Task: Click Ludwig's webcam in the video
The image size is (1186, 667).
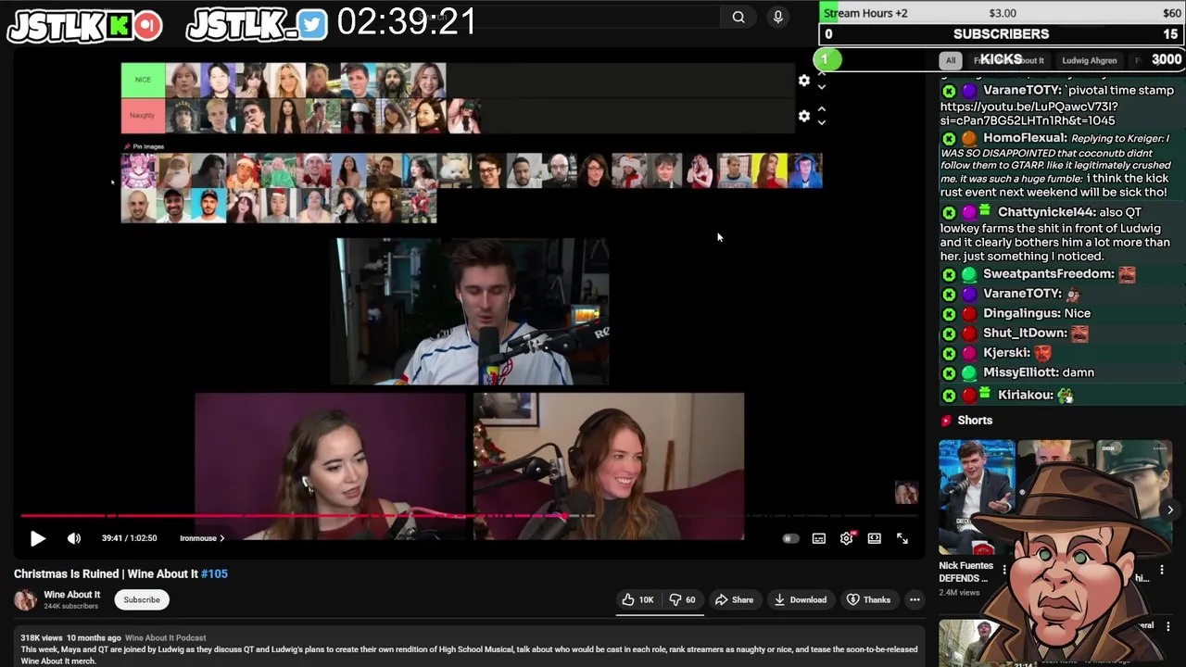Action: [470, 311]
